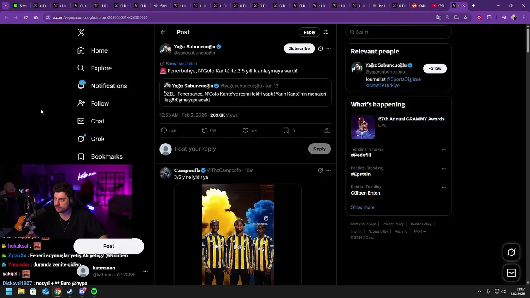Click Grok icon beside Subscribe button
Screen dimensions: 530x298
[x=320, y=48]
